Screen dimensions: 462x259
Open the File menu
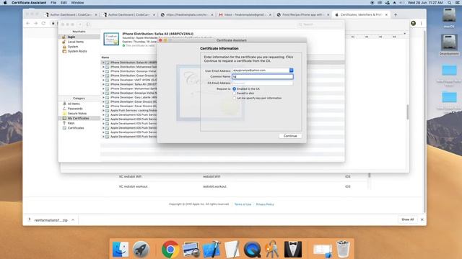pos(53,3)
